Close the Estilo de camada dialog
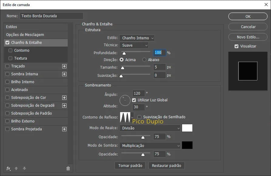The width and height of the screenshot is (271, 176). [x=266, y=5]
